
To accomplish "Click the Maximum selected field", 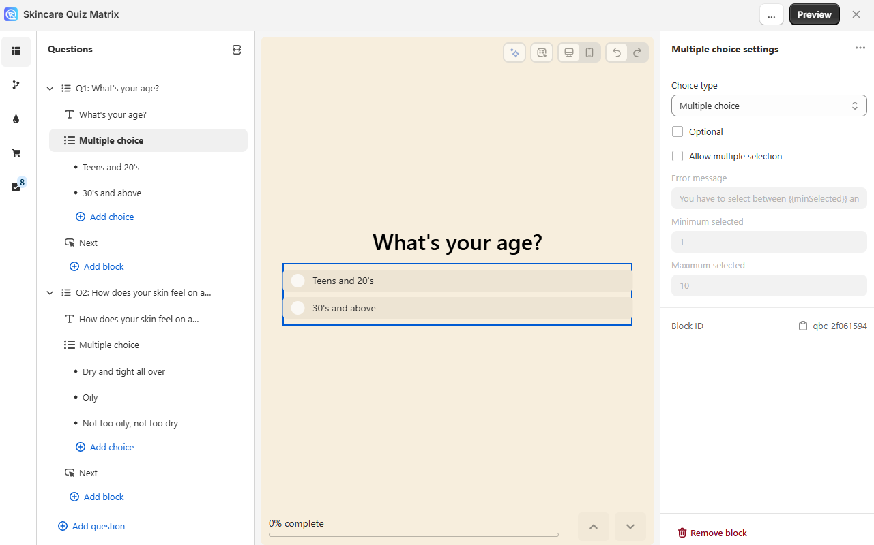I will coord(769,285).
